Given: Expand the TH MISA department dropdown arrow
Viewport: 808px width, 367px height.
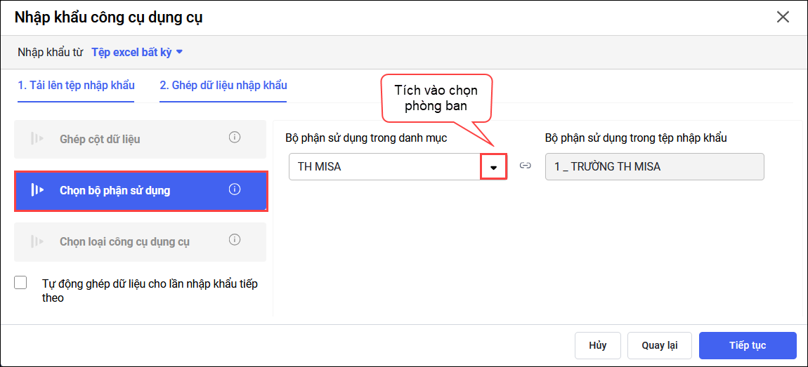Looking at the screenshot, I should click(493, 167).
